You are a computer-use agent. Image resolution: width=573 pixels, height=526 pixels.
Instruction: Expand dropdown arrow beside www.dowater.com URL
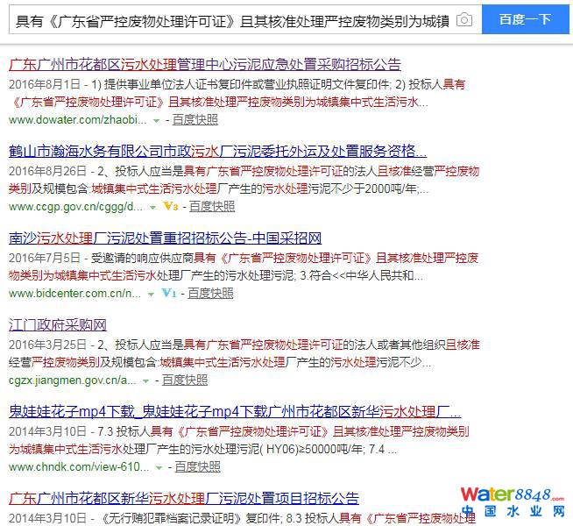pos(156,120)
